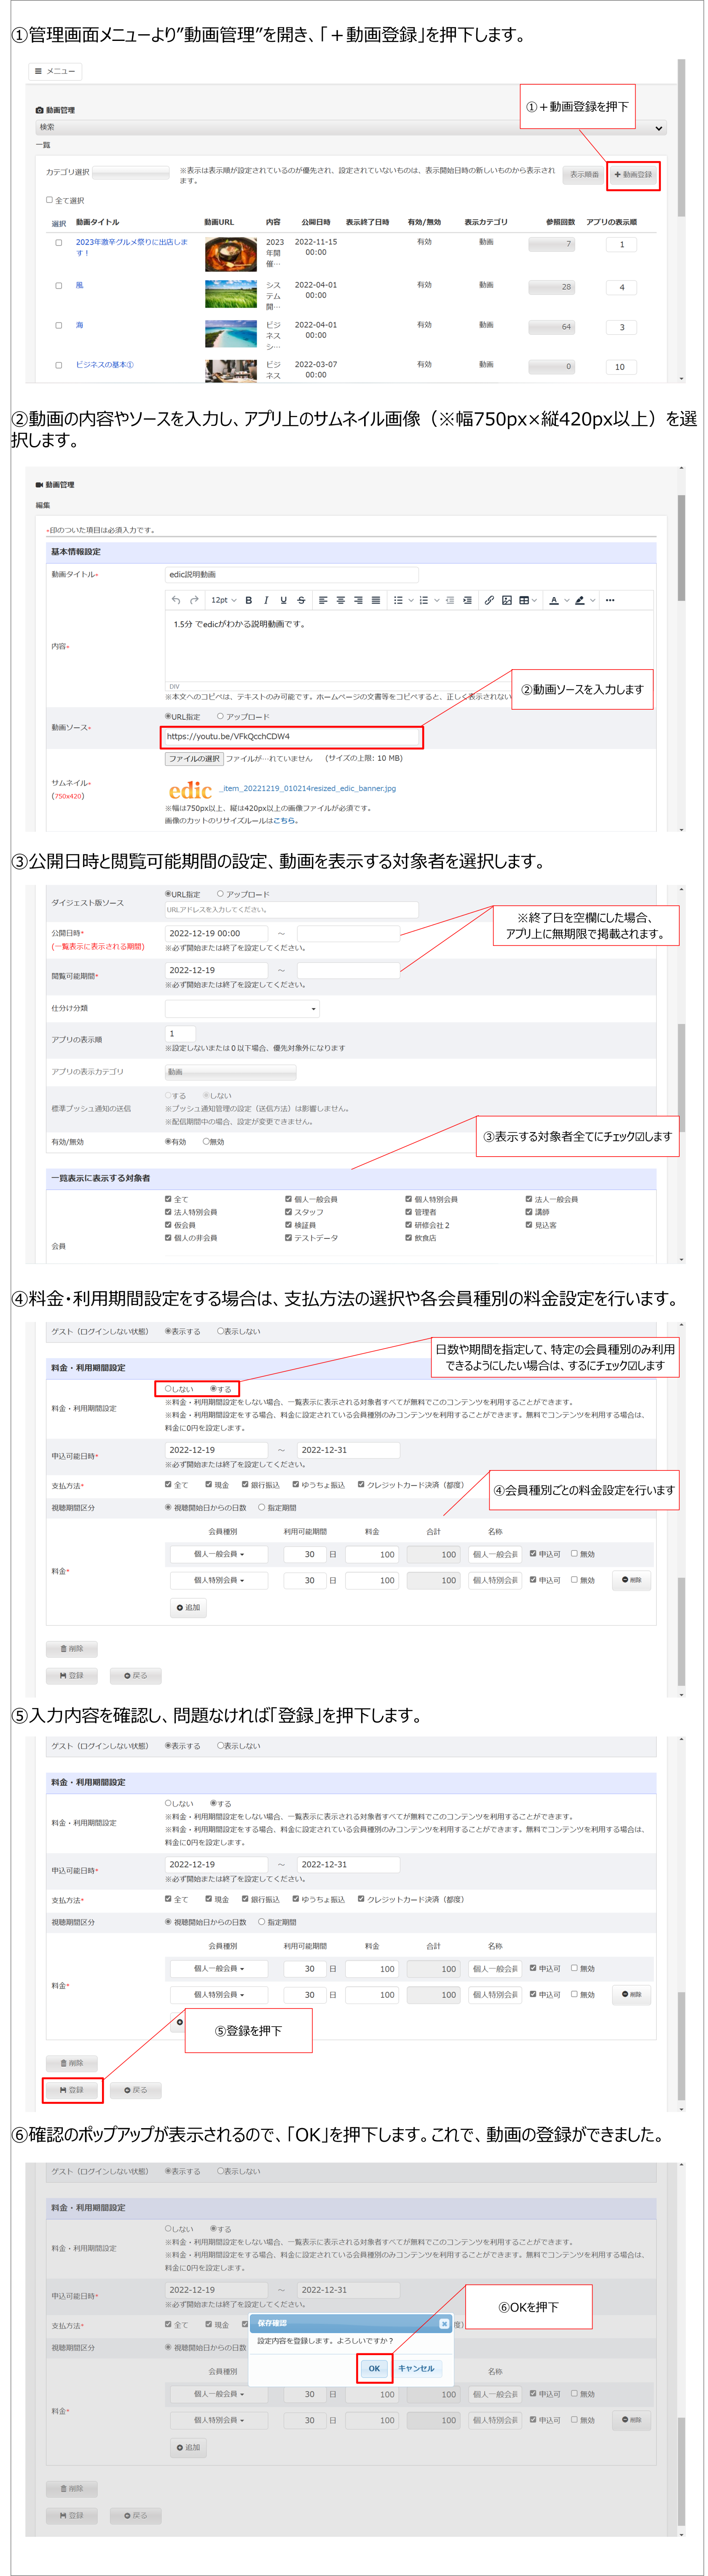Click the ＋動画登録 button
Screen dimensions: 708x2576
coord(633,174)
